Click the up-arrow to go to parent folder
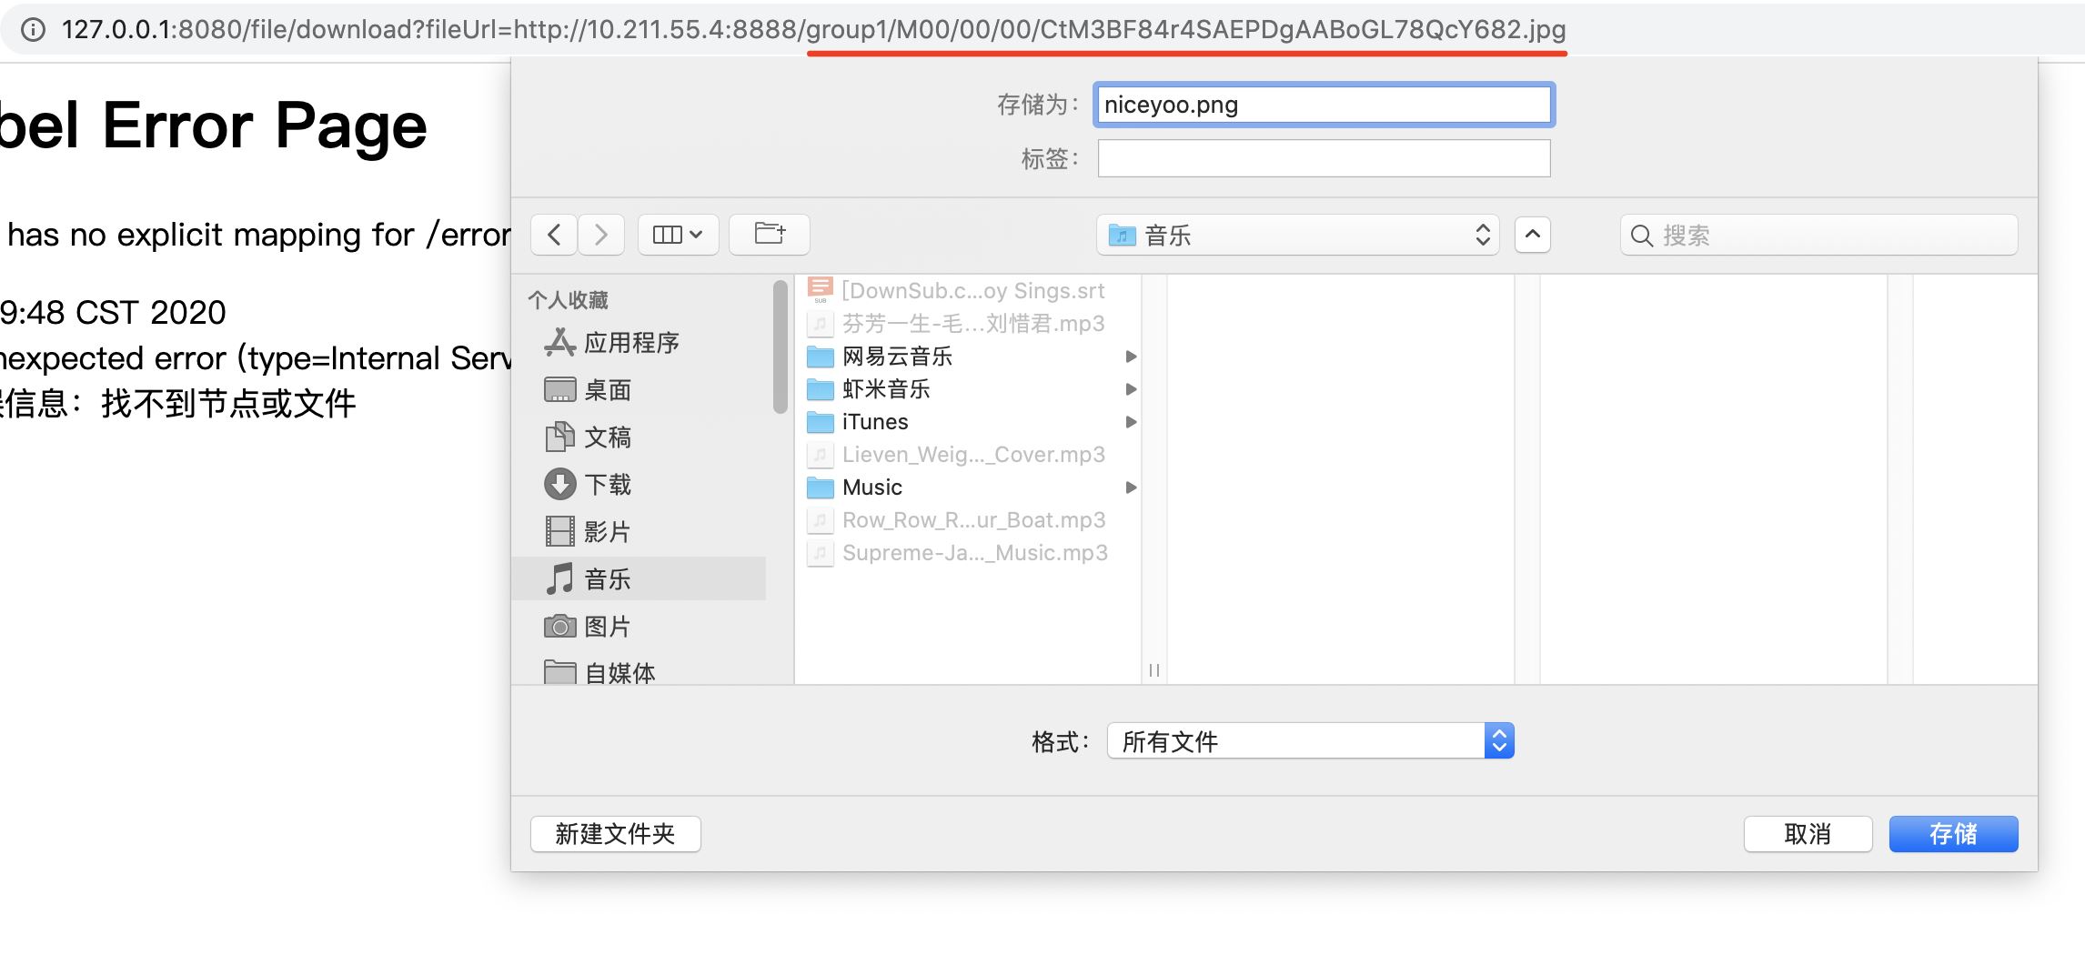The image size is (2085, 955). click(1532, 235)
